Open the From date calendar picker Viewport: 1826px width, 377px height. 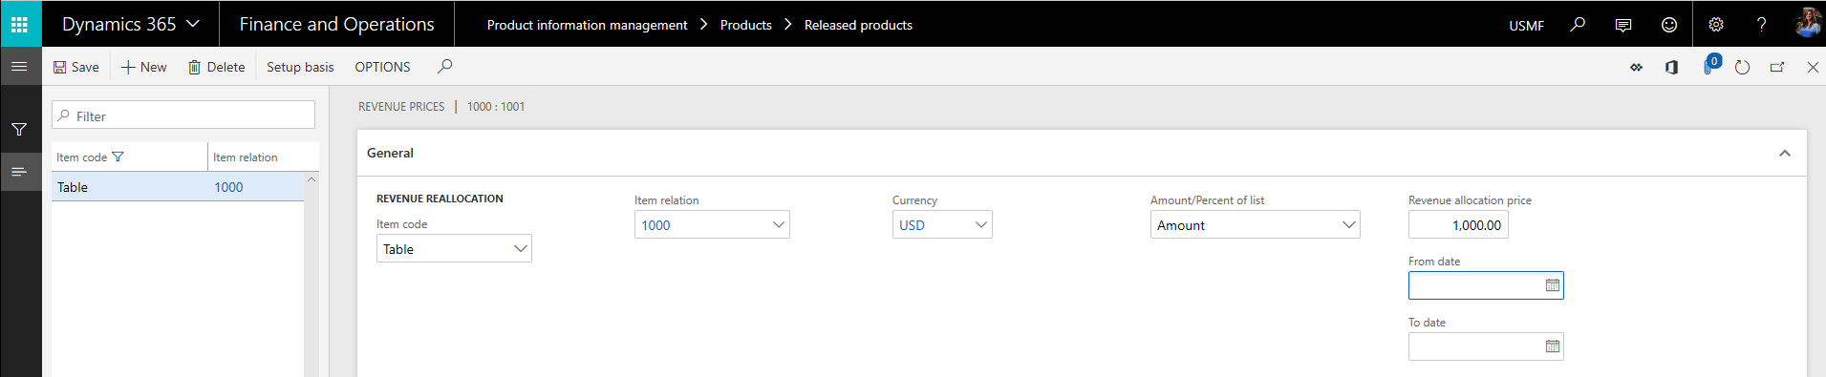[1553, 285]
